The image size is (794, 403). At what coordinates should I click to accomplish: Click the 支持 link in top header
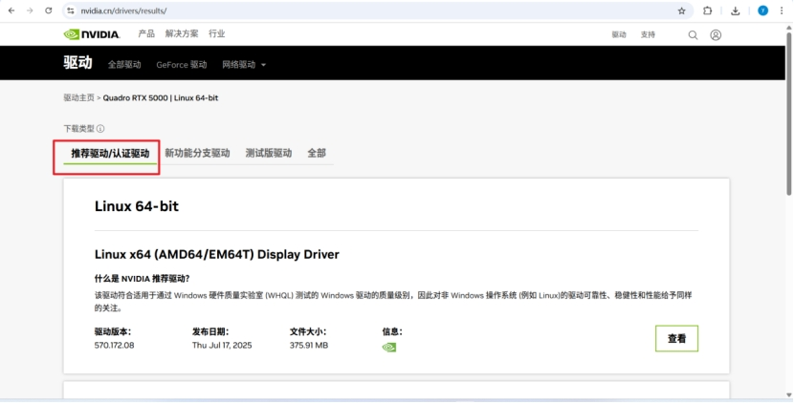click(648, 35)
